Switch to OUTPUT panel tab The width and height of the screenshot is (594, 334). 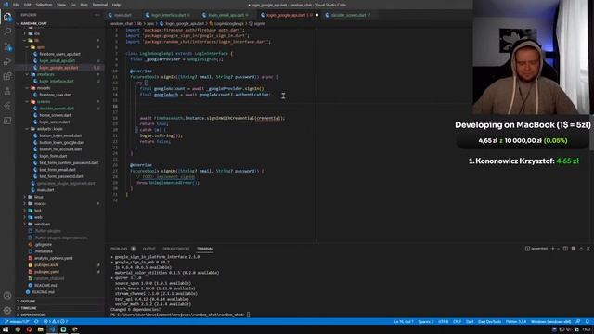click(148, 249)
